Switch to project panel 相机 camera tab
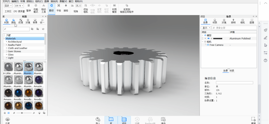Viewport: 269px width, 124px height. pos(242,21)
